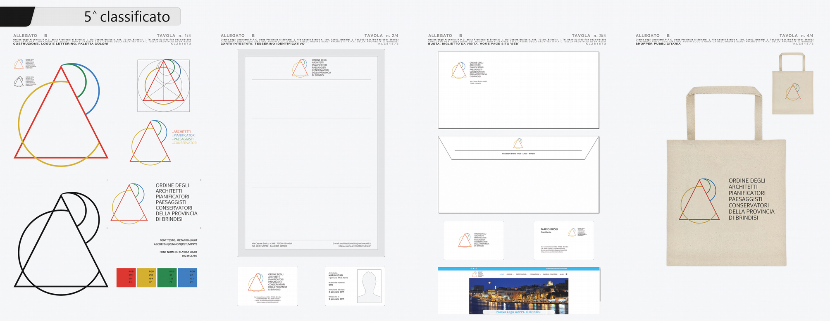Click the website mockup's vertical scrollbar

click(600, 284)
